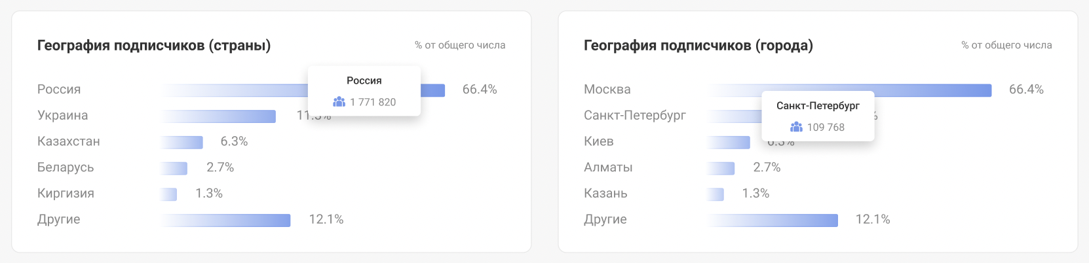Click the Казахстан bar
Image resolution: width=1089 pixels, height=263 pixels.
pyautogui.click(x=181, y=143)
